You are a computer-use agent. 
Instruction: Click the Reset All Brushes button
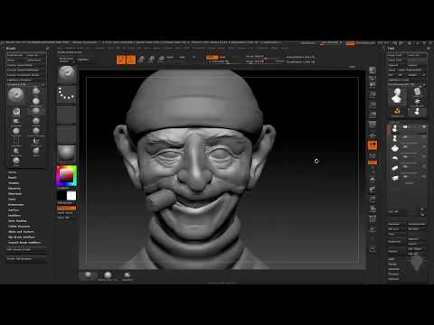pos(26,258)
